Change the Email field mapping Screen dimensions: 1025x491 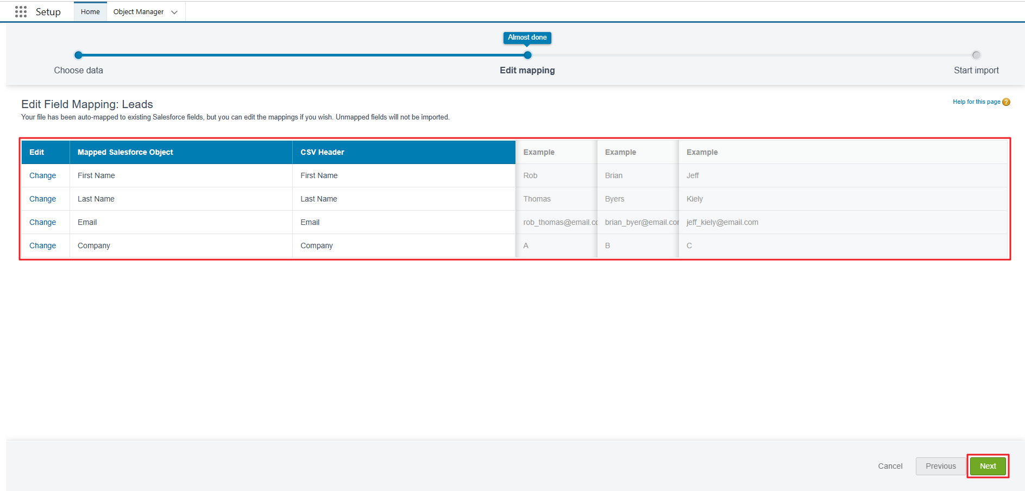(42, 222)
